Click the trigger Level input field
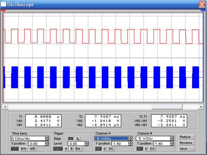This screenshot has height=155, width=207. point(76,144)
